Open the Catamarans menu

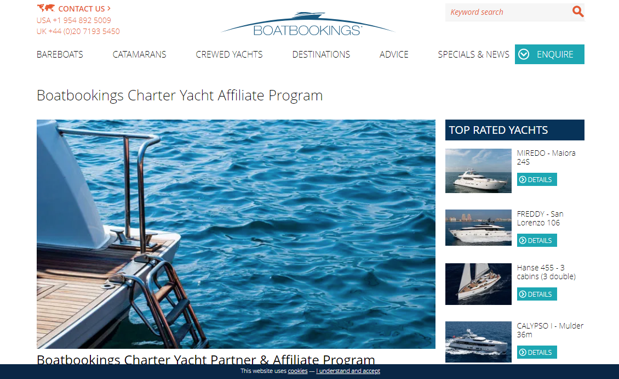(139, 54)
